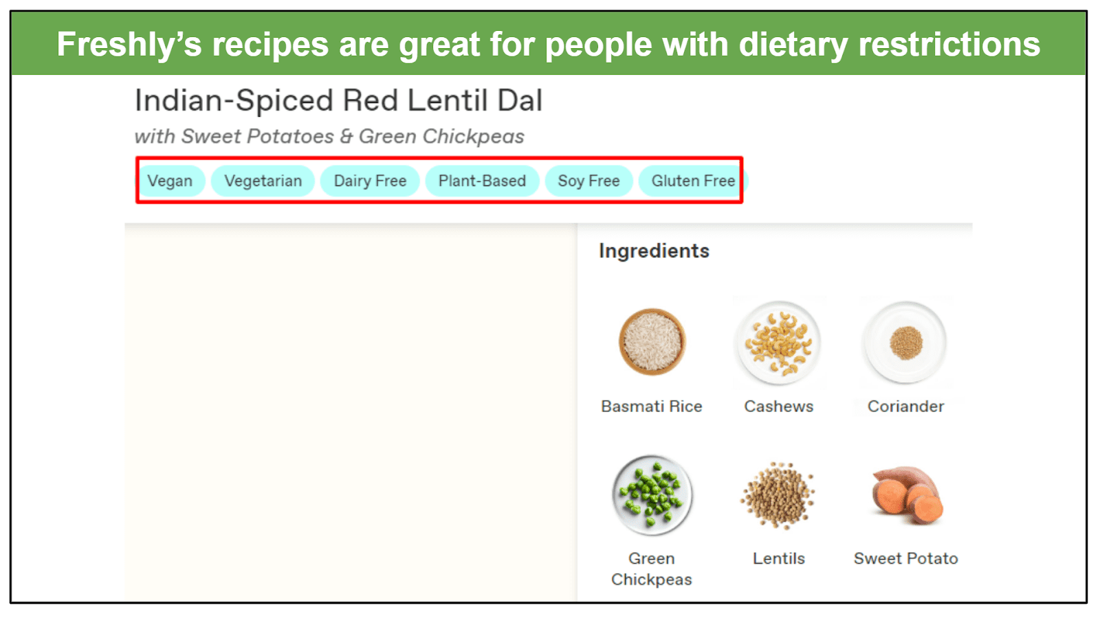Select the Lentils ingredient image
The image size is (1100, 618).
click(x=778, y=495)
